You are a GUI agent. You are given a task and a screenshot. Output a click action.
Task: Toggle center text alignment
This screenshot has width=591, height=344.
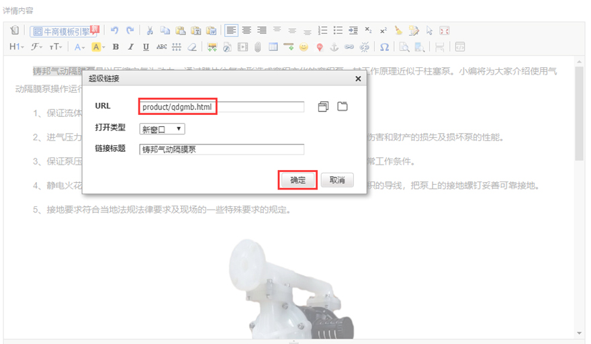(x=246, y=30)
